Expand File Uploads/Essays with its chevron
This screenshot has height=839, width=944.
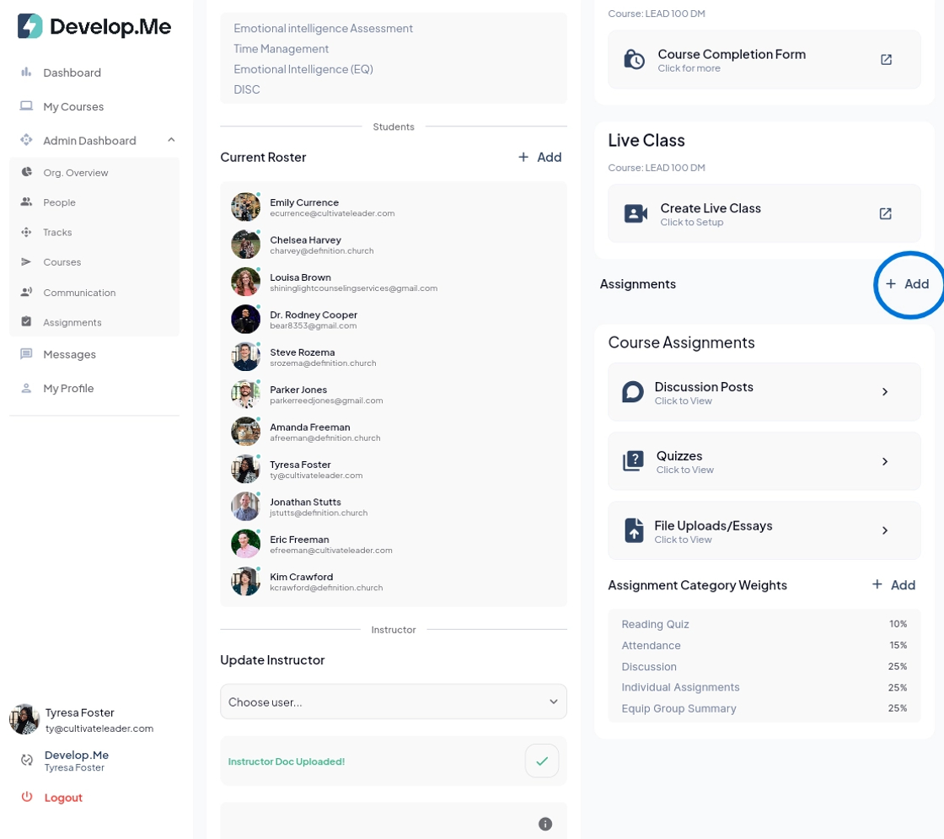pos(884,530)
